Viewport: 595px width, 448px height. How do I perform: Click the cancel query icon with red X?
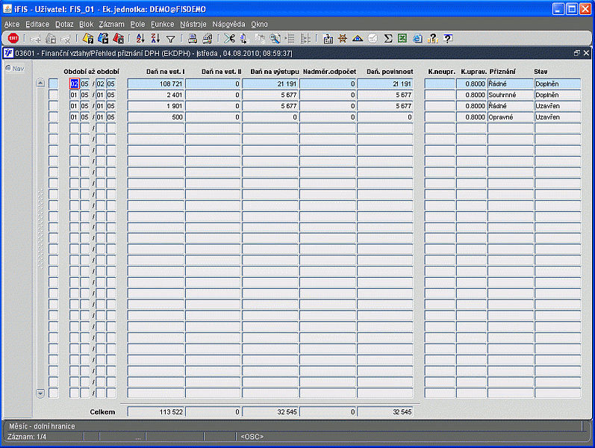118,38
